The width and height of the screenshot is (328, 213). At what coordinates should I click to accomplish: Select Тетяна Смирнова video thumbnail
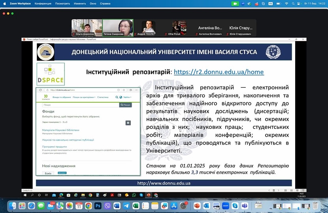[x=118, y=28]
